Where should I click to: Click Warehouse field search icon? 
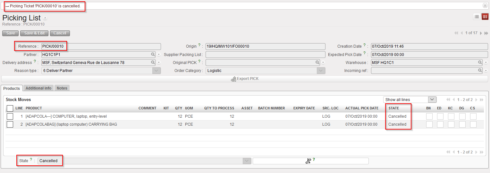(480, 63)
